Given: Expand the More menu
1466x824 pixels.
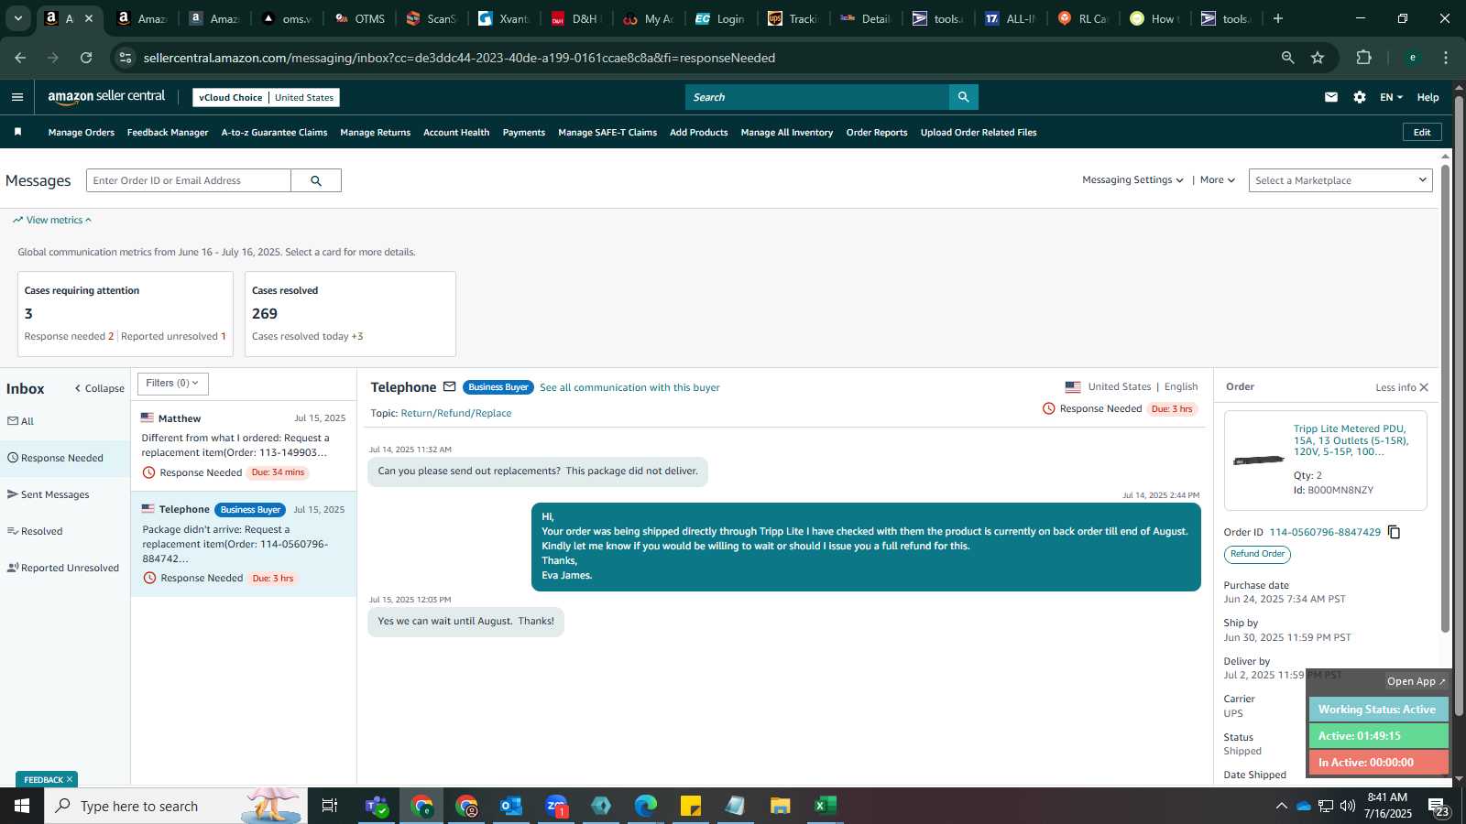Looking at the screenshot, I should click(1218, 180).
